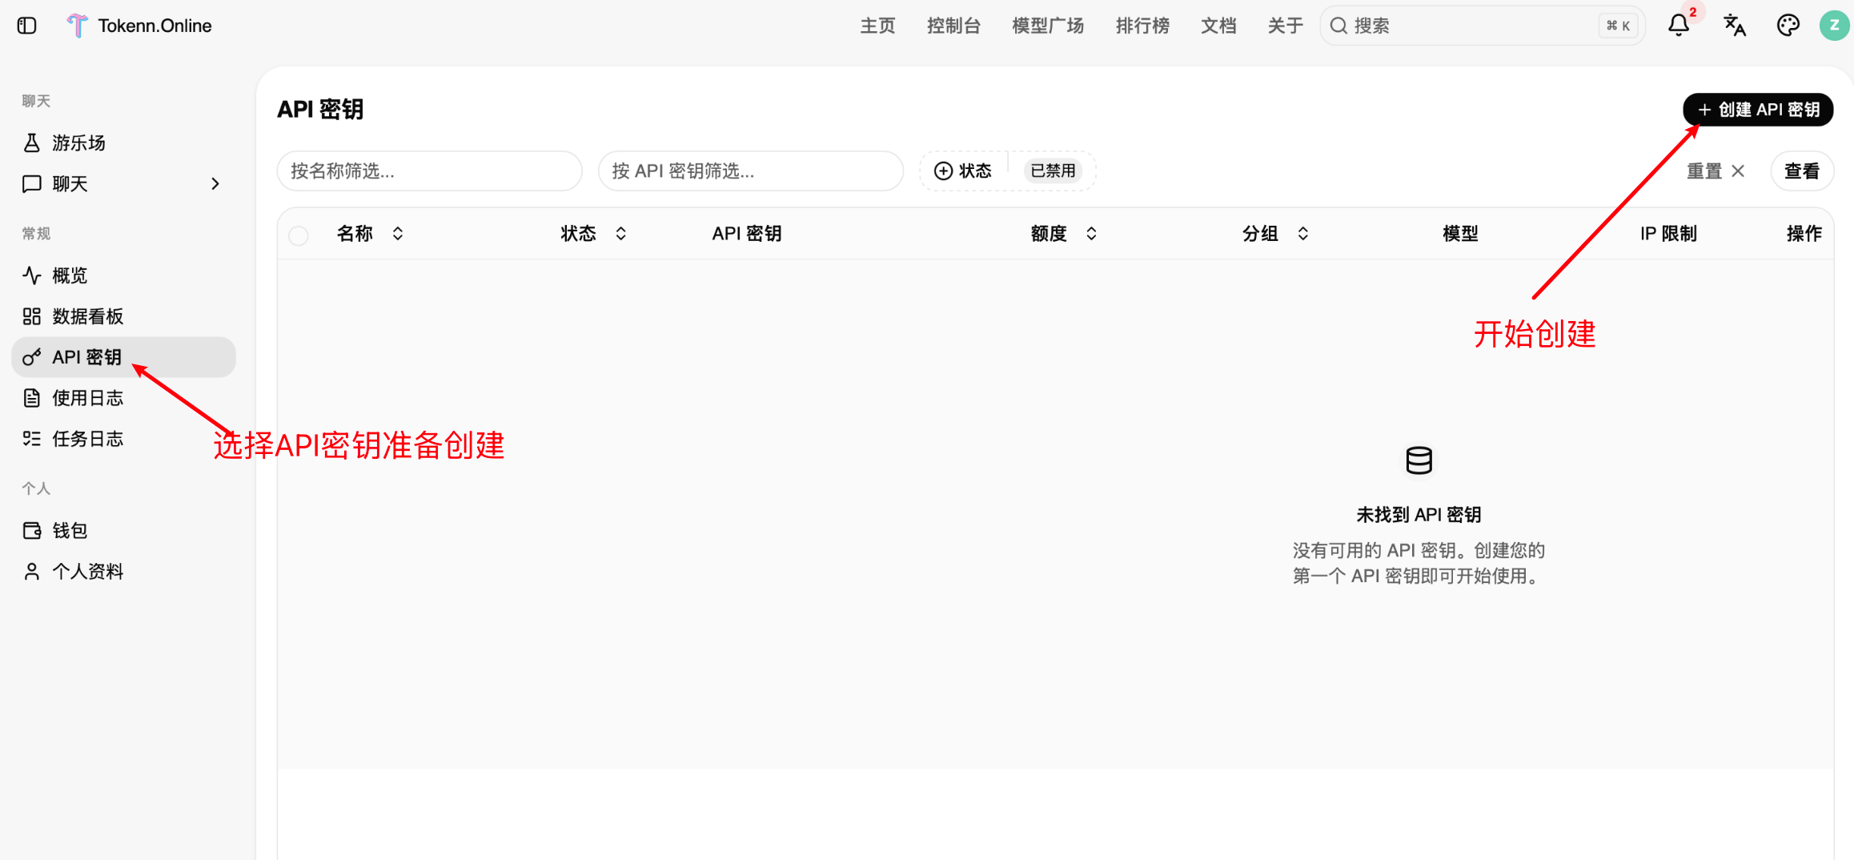This screenshot has height=860, width=1854.
Task: Go to 概览 overview page
Action: (x=123, y=275)
